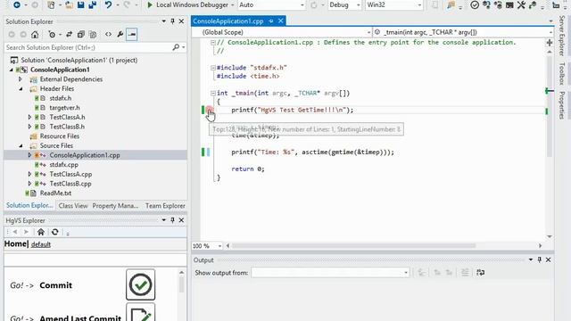Toggle Preview Selected Items button

(132, 35)
